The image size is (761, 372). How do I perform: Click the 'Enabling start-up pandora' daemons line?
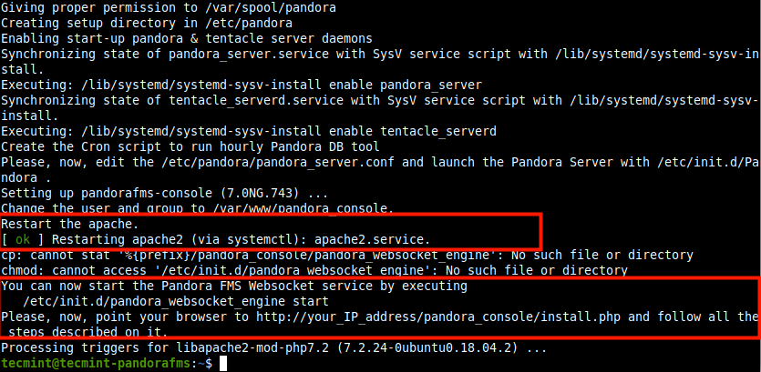click(186, 37)
